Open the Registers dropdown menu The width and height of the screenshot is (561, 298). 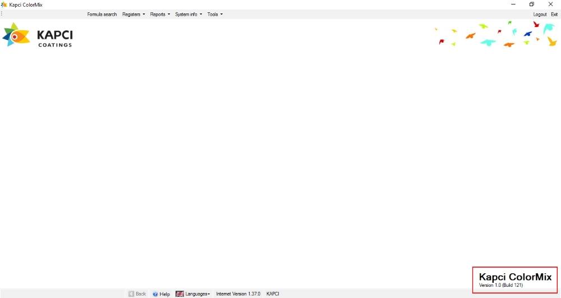134,14
